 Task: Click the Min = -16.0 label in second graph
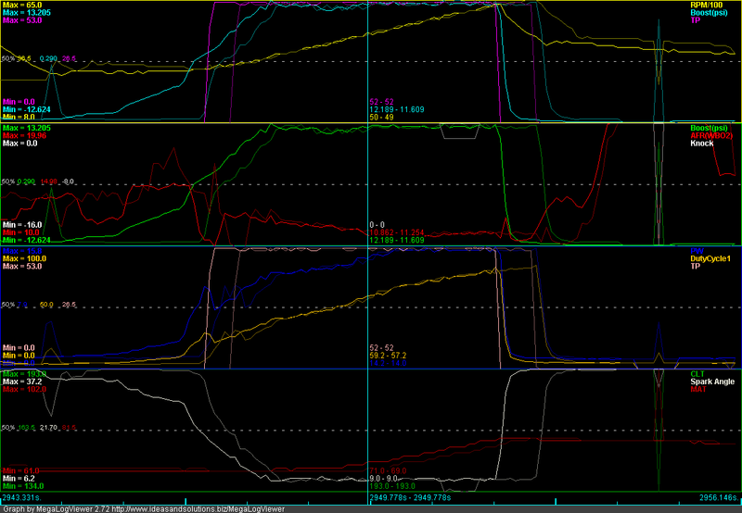[24, 223]
